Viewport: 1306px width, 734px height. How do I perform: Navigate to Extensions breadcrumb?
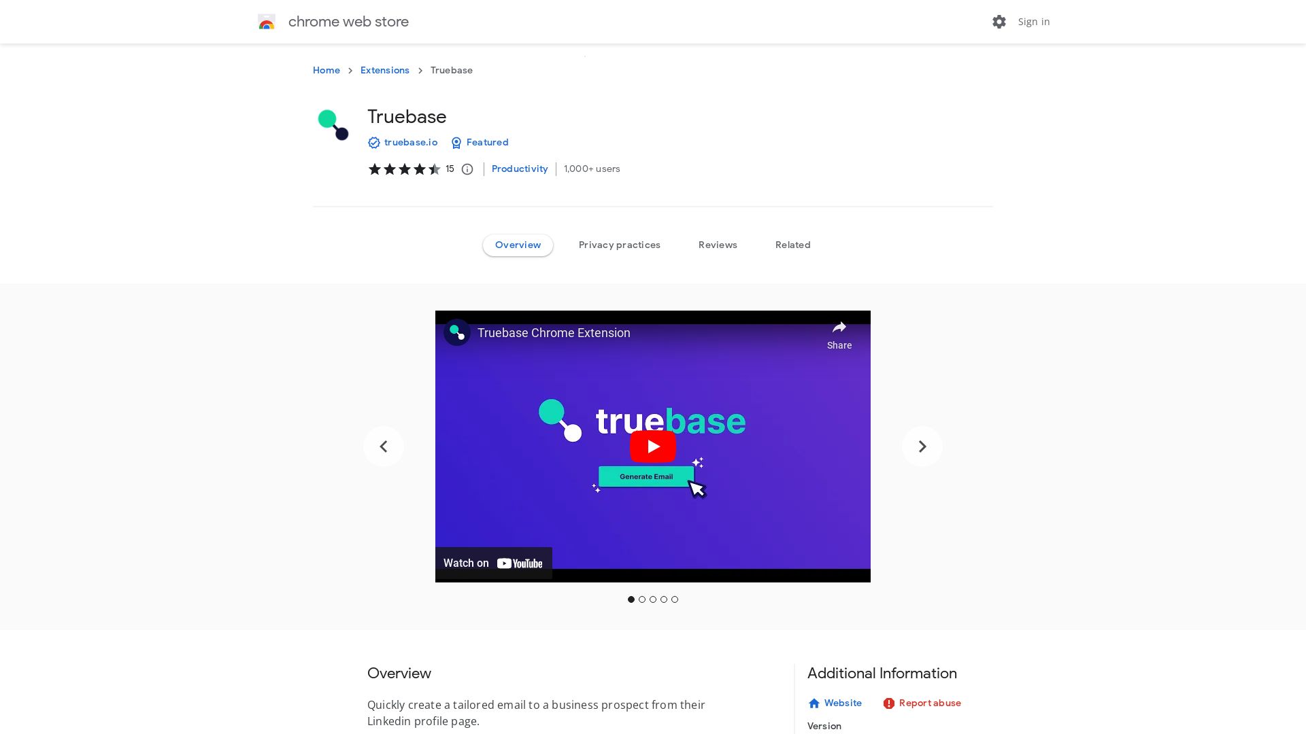[385, 71]
